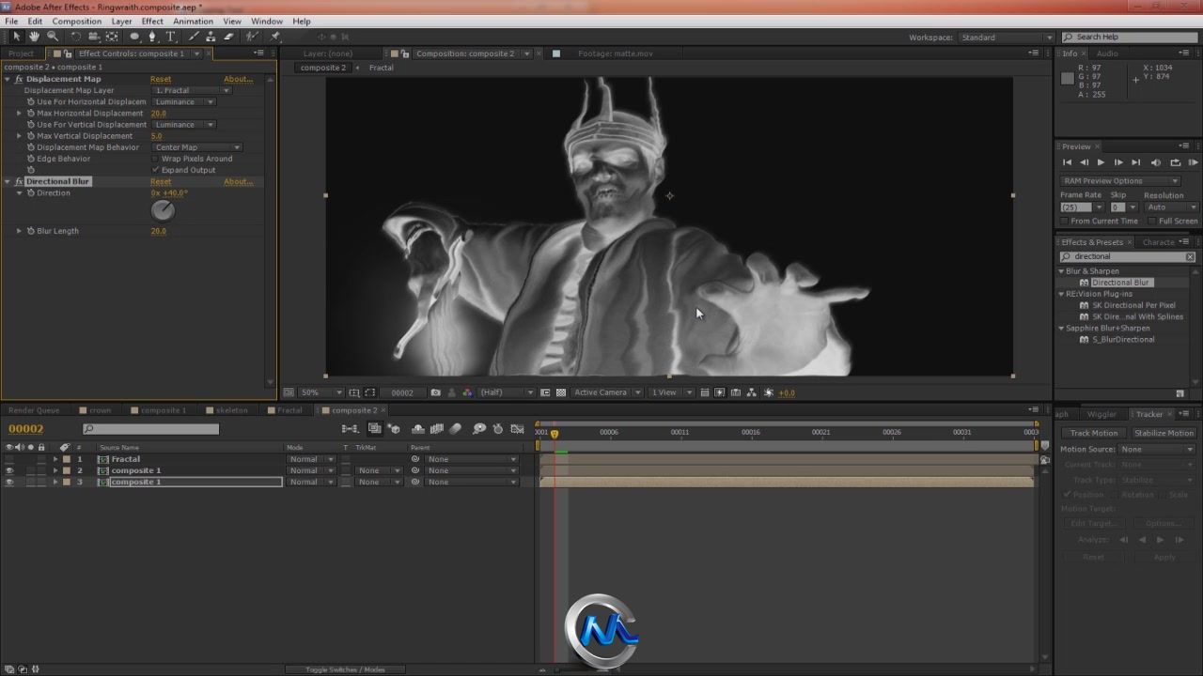Select the Pan Behind anchor tool
The height and width of the screenshot is (676, 1203).
click(x=112, y=37)
